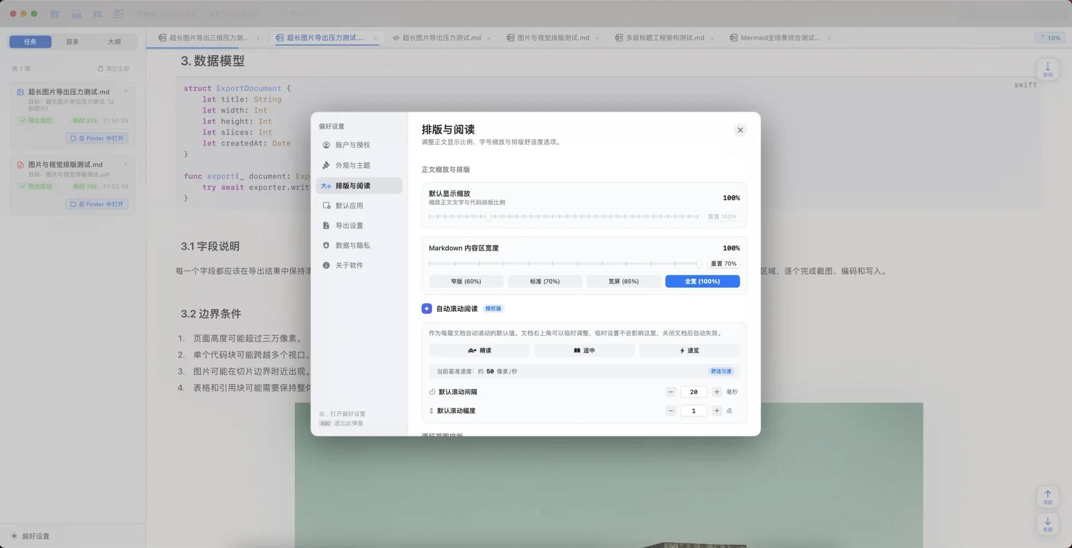The height and width of the screenshot is (548, 1072).
Task: Open 外观与主题 preferences section
Action: click(x=359, y=166)
